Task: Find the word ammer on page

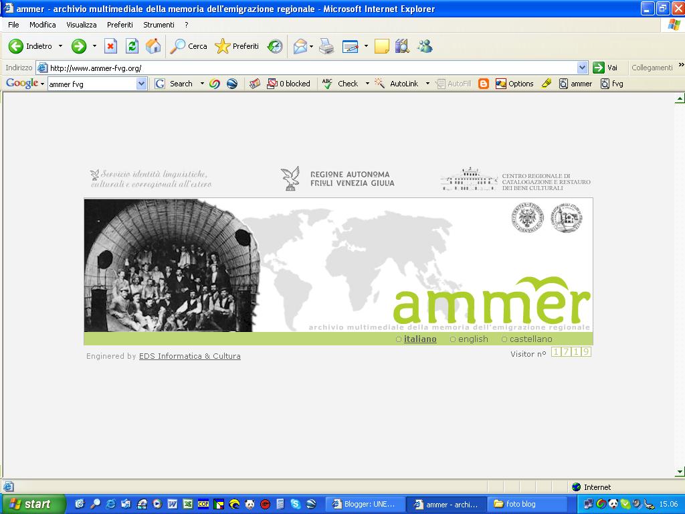Action: click(576, 84)
